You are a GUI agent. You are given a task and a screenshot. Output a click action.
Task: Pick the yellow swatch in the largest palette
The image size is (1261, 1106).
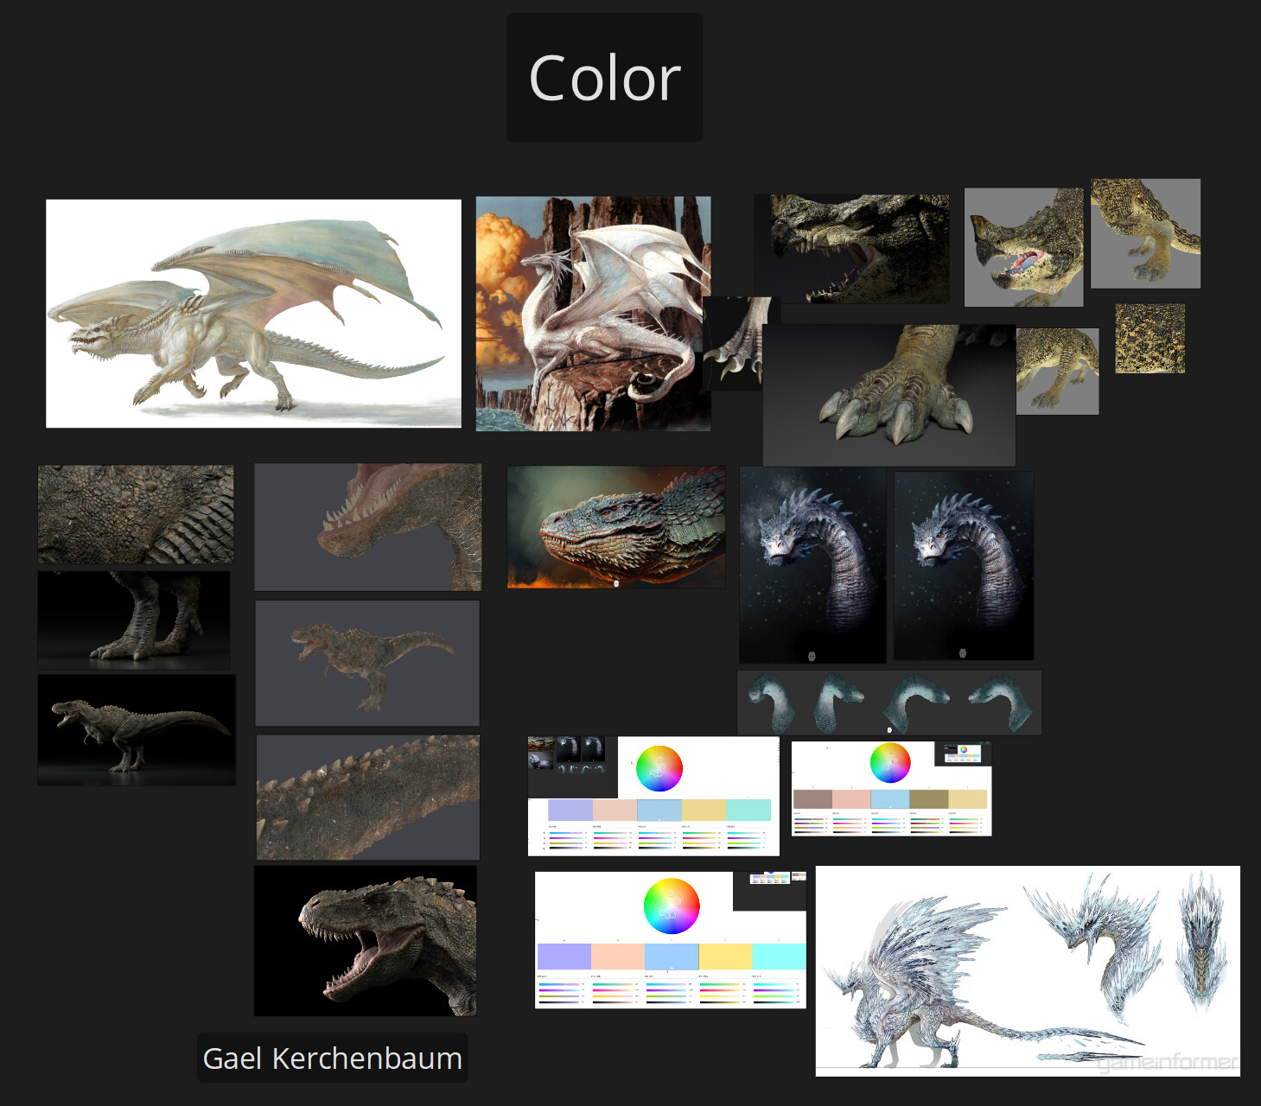[x=725, y=957]
